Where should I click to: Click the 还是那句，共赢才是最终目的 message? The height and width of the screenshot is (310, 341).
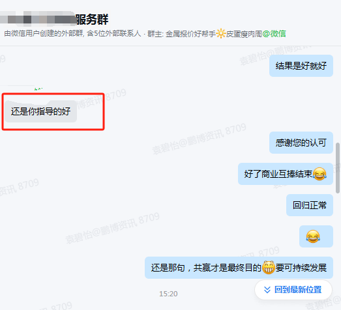click(239, 268)
